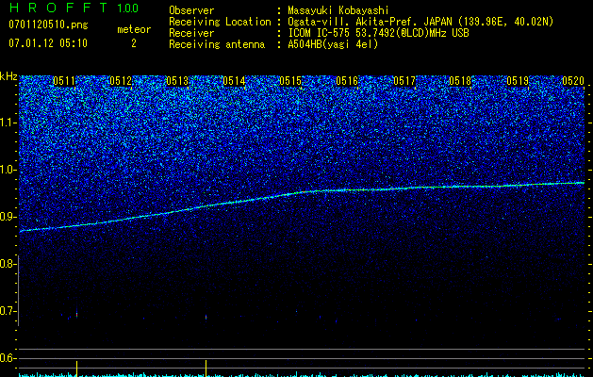This screenshot has height=377, width=593.
Task: Click the meteor label
Action: (x=134, y=29)
